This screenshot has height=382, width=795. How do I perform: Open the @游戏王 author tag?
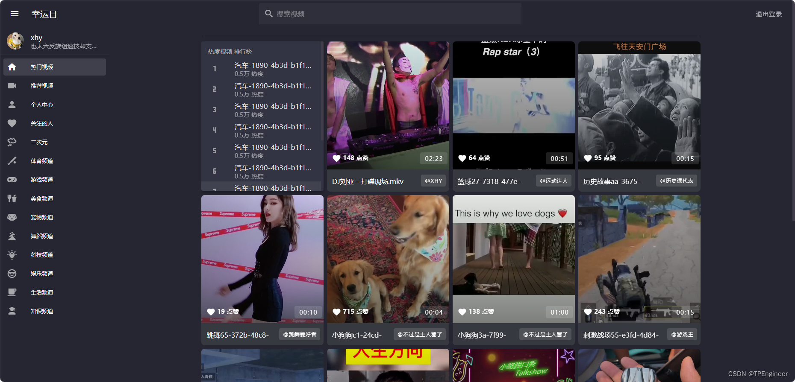click(x=682, y=334)
